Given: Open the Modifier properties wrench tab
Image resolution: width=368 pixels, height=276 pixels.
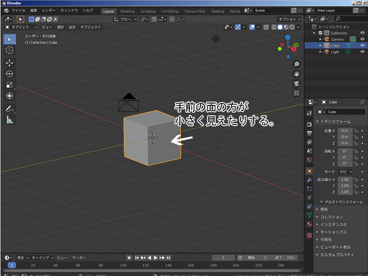Looking at the screenshot, I should (x=309, y=180).
